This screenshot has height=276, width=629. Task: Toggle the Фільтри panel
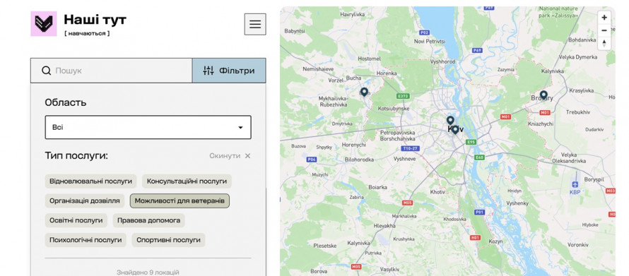pos(229,71)
